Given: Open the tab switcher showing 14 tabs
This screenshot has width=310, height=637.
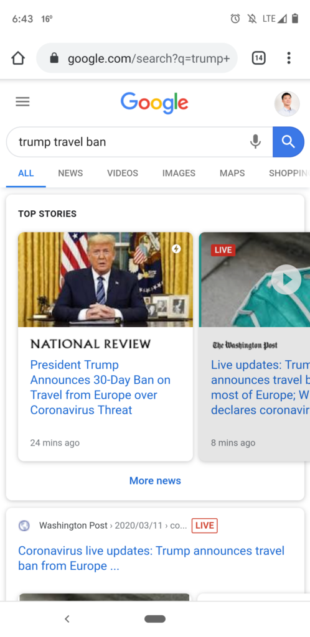Looking at the screenshot, I should coord(259,58).
